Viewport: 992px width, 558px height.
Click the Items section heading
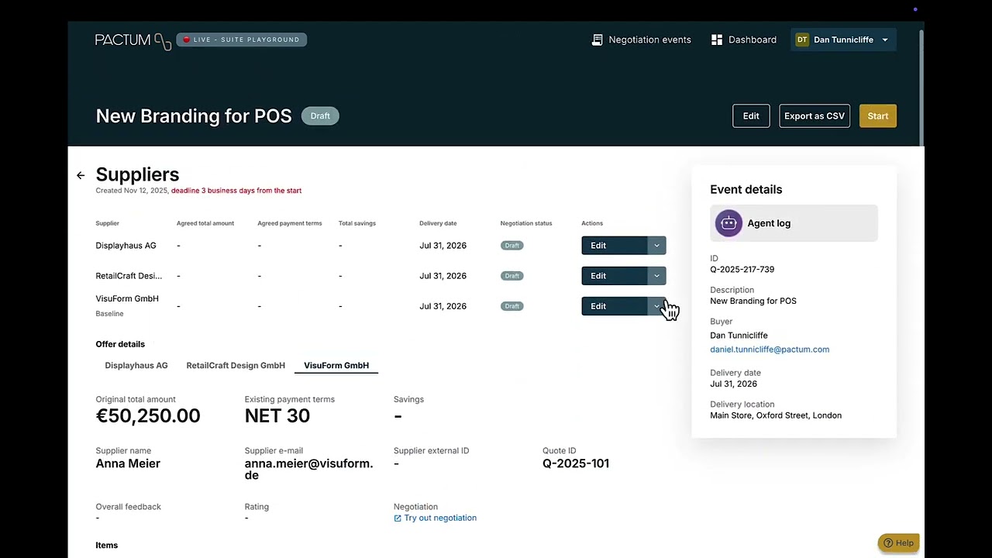point(107,546)
